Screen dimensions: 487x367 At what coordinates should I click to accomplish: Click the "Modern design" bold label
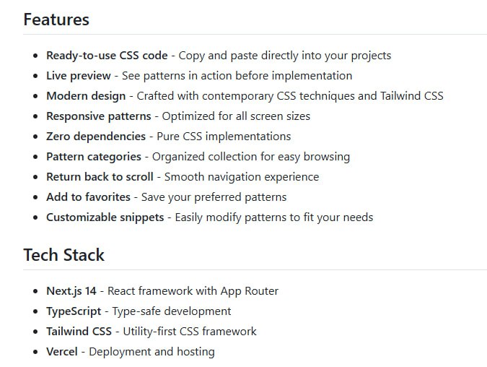coord(86,96)
